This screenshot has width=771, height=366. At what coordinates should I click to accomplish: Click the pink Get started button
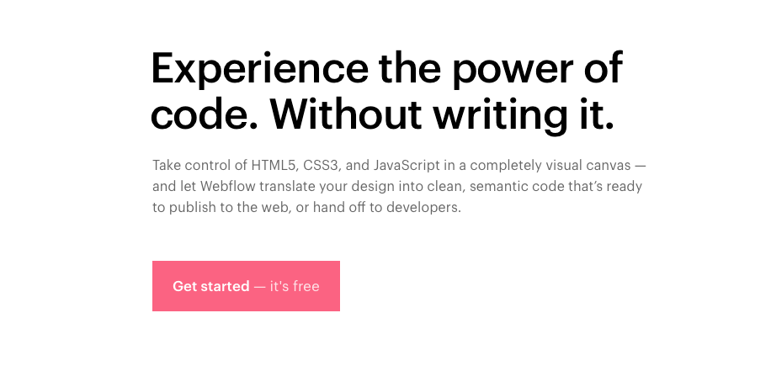pyautogui.click(x=246, y=286)
